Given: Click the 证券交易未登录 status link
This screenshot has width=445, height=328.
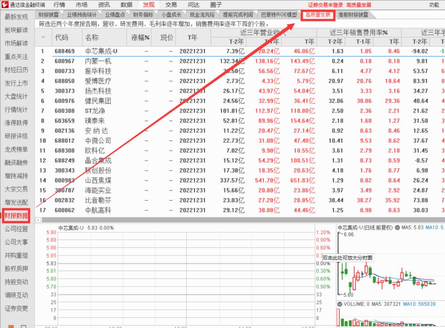Looking at the screenshot, I should (325, 5).
